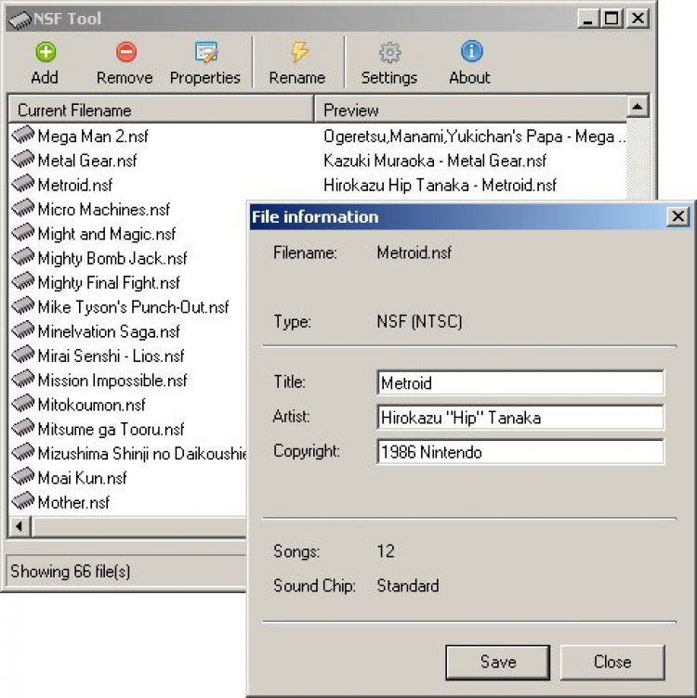Click the Showing 66 file(s) status text
697x698 pixels.
[x=71, y=572]
